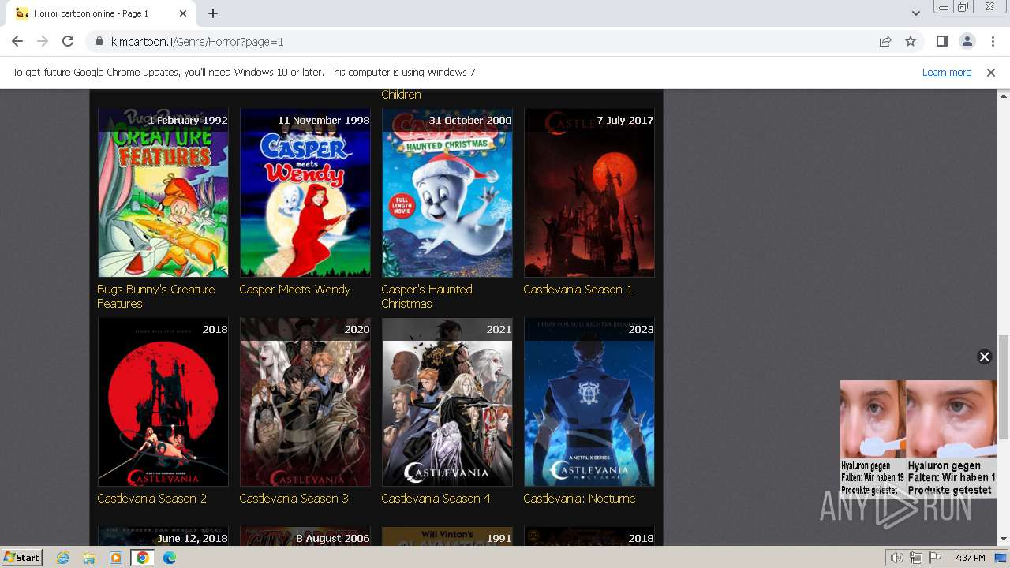Open Castlevania: Nocturne poster
The height and width of the screenshot is (568, 1010).
coord(589,402)
